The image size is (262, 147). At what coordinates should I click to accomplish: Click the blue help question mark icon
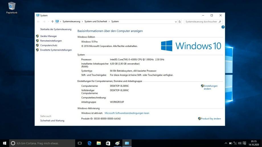pos(223,27)
